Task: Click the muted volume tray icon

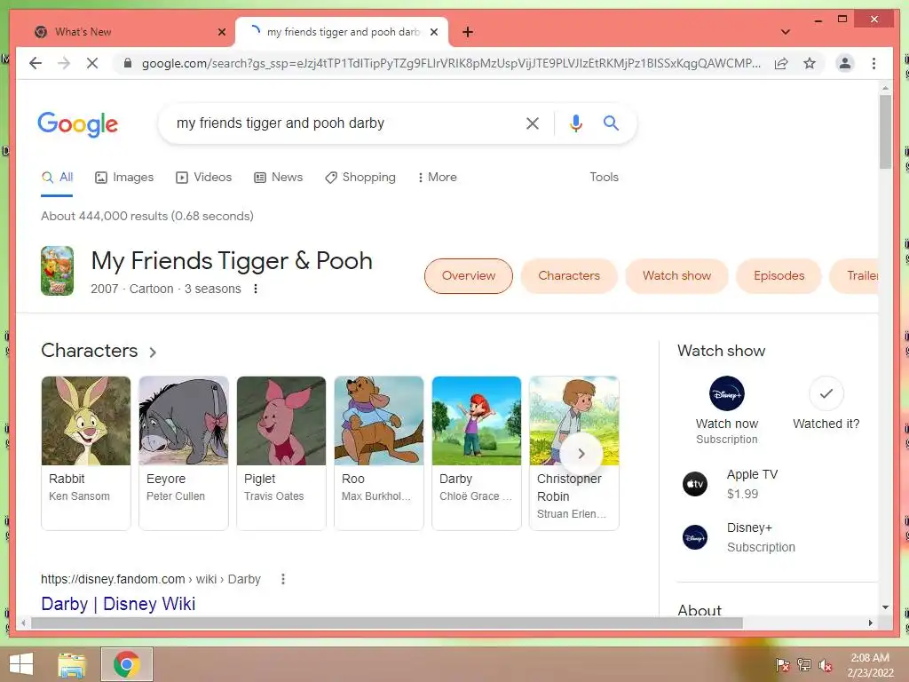Action: pyautogui.click(x=826, y=665)
